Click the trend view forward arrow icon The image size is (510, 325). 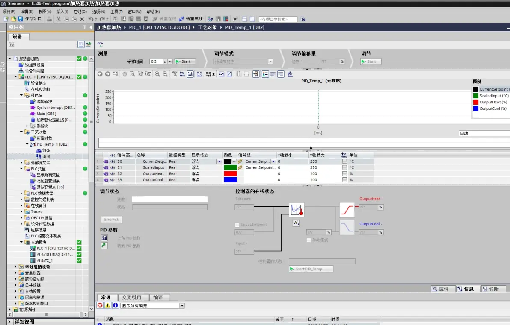click(108, 74)
